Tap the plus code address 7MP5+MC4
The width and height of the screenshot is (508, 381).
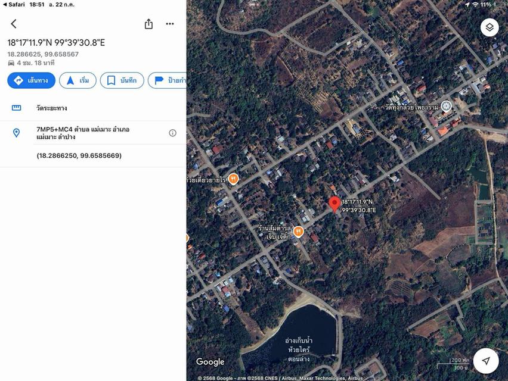click(83, 133)
